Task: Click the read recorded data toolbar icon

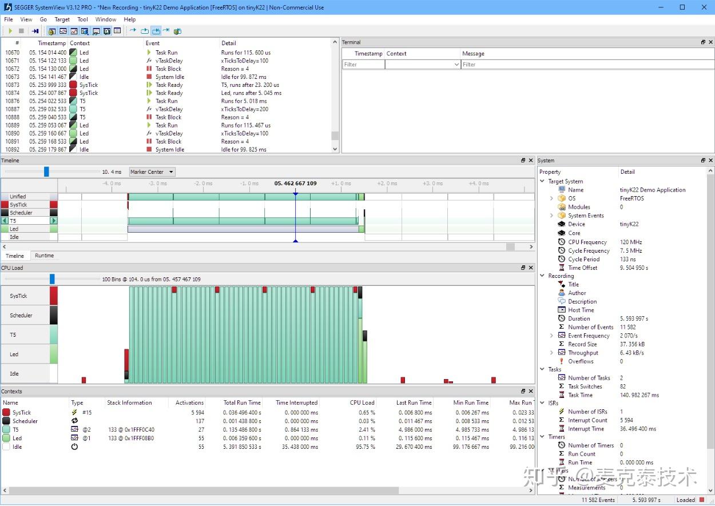Action: (x=35, y=31)
